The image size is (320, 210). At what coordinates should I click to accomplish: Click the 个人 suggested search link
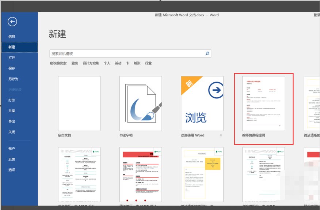(x=107, y=63)
